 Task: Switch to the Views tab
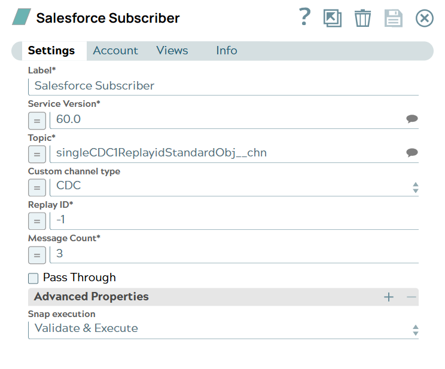pyautogui.click(x=172, y=51)
